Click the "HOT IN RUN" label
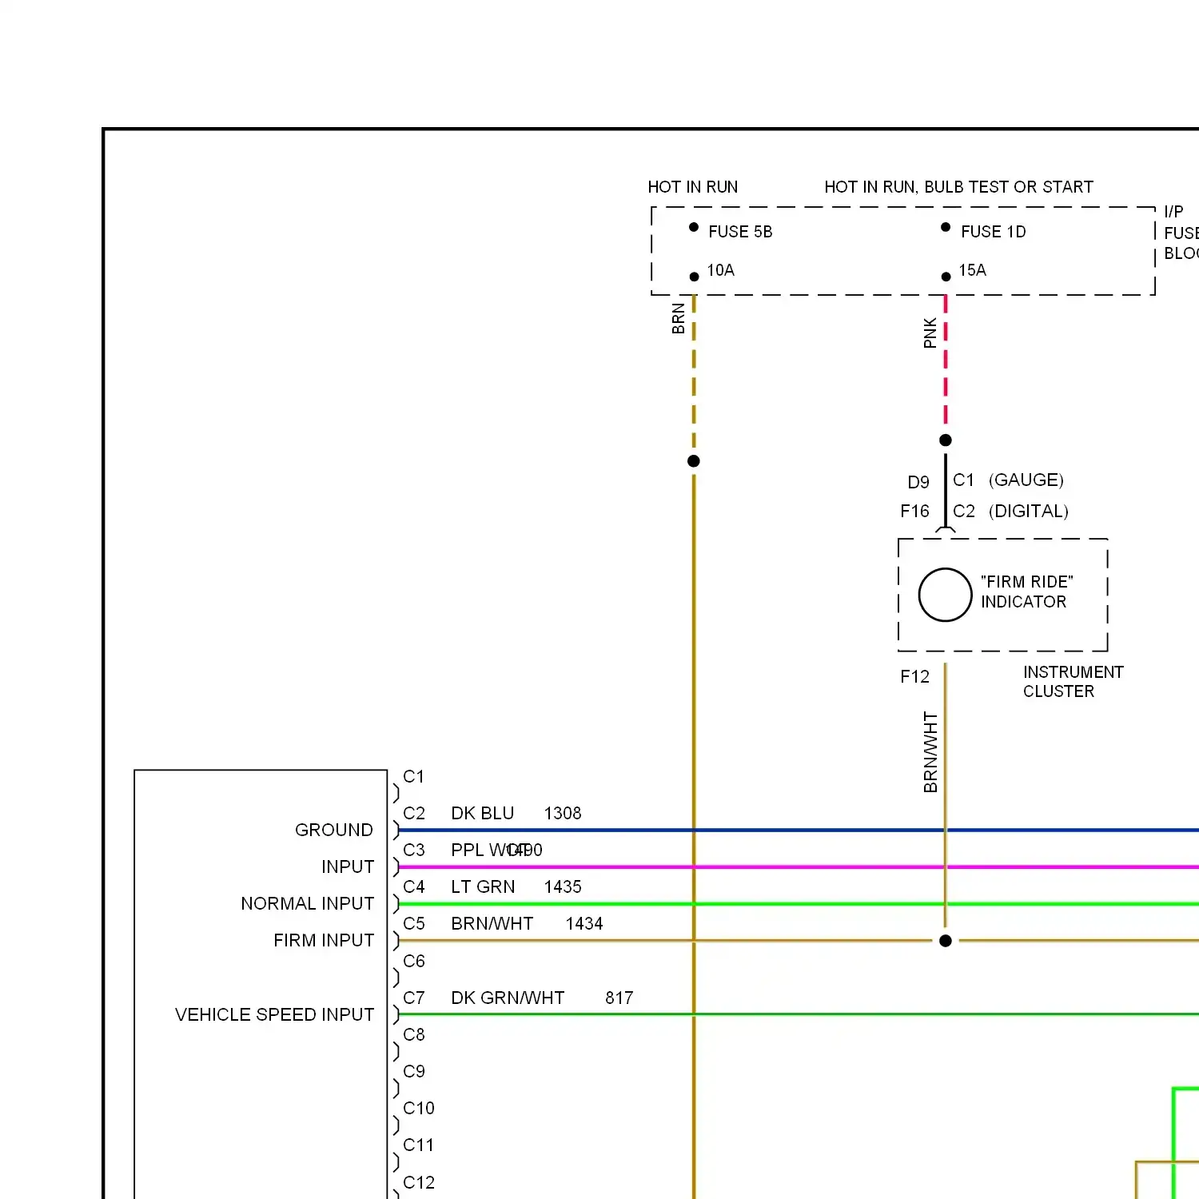Screen dimensions: 1199x1199 [x=693, y=187]
